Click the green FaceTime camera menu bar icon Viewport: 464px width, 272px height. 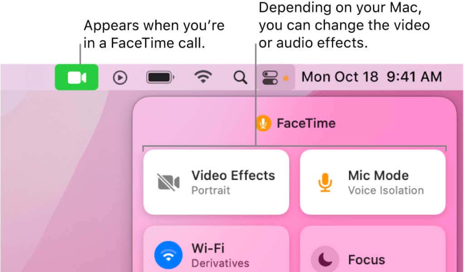[76, 77]
